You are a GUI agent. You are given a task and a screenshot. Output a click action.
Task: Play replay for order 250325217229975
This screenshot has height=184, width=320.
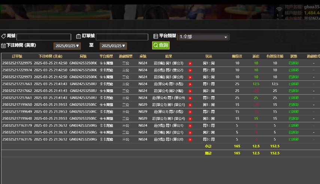tap(190, 63)
